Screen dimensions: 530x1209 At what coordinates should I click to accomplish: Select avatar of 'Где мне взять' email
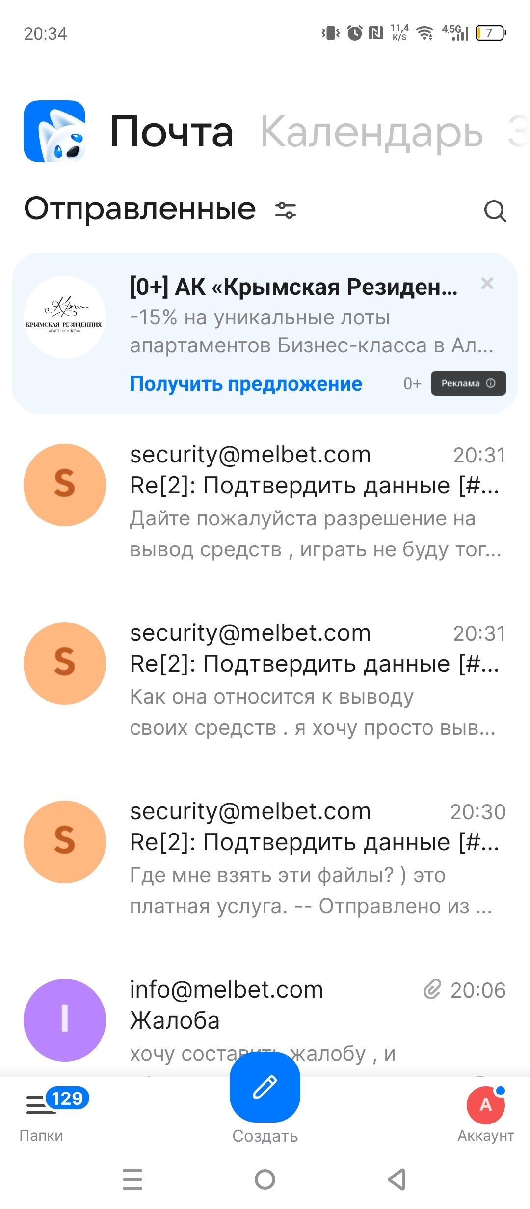(x=65, y=842)
